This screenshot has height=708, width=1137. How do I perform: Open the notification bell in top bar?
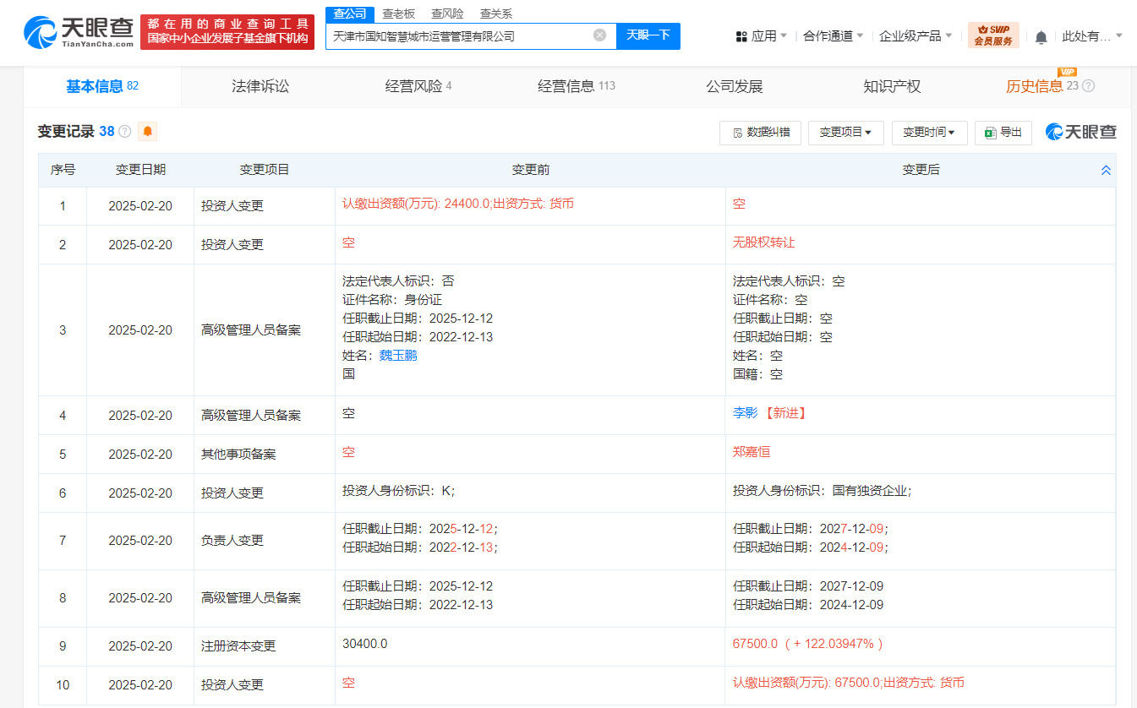pyautogui.click(x=1040, y=35)
